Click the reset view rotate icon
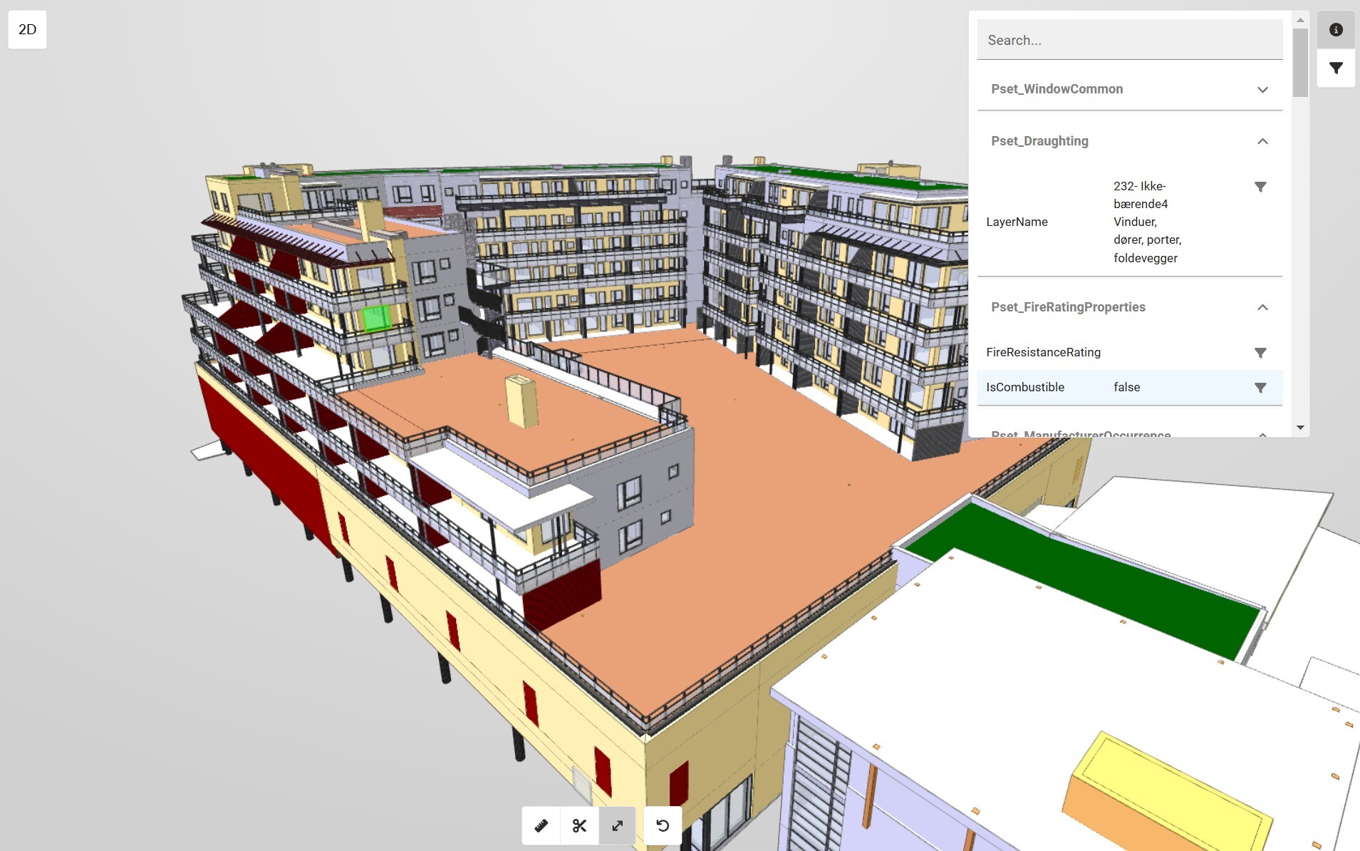The image size is (1360, 851). pyautogui.click(x=663, y=825)
